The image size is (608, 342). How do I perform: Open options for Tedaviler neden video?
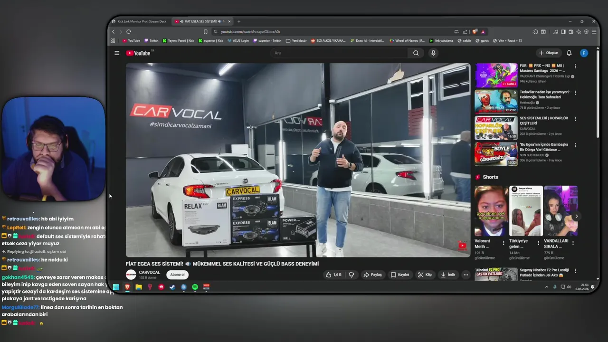pyautogui.click(x=575, y=93)
